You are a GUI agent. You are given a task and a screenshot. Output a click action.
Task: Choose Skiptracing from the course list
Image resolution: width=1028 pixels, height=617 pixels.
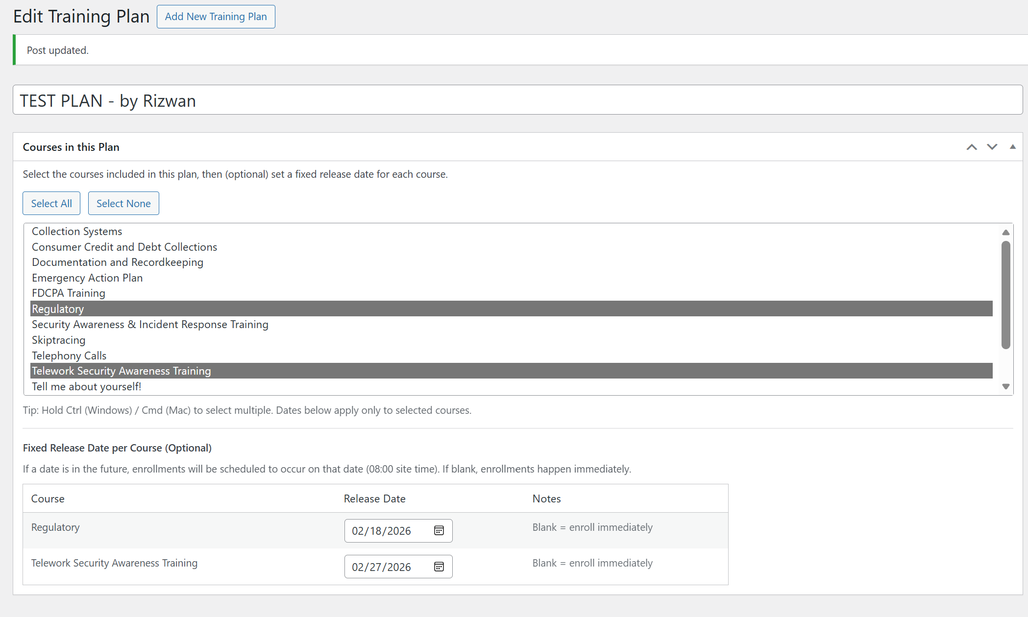(58, 340)
